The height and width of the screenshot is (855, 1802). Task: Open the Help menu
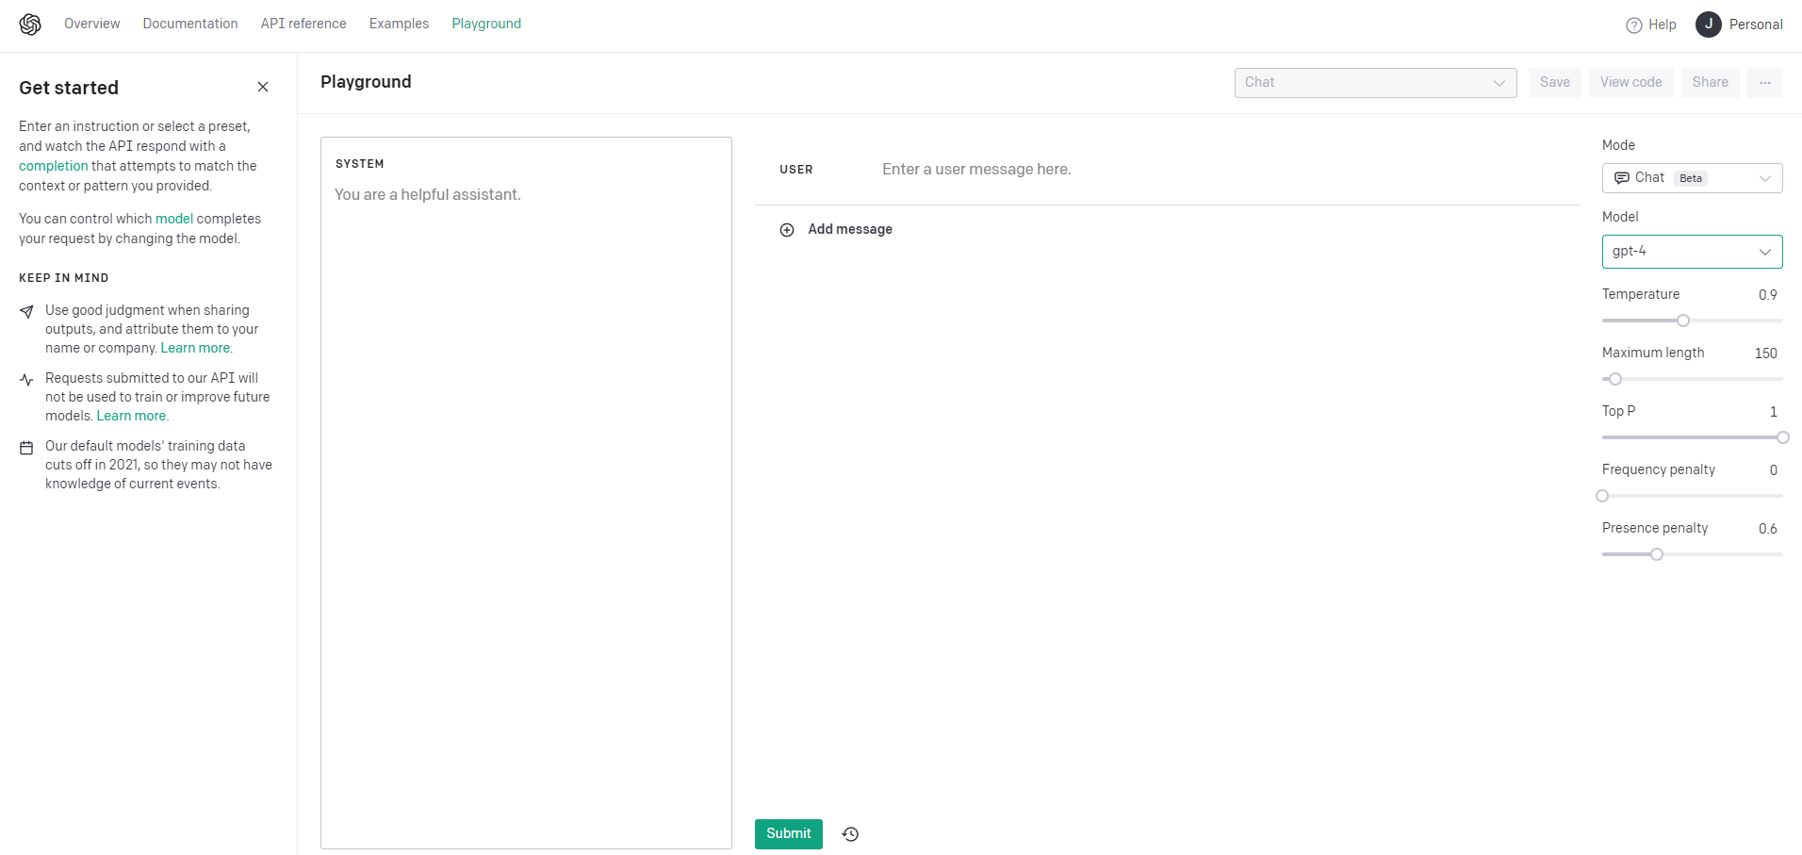1650,25
